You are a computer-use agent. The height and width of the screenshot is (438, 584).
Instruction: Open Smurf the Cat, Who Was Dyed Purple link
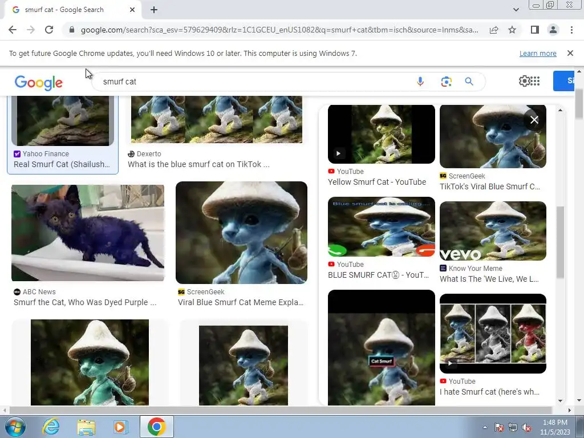(x=85, y=302)
